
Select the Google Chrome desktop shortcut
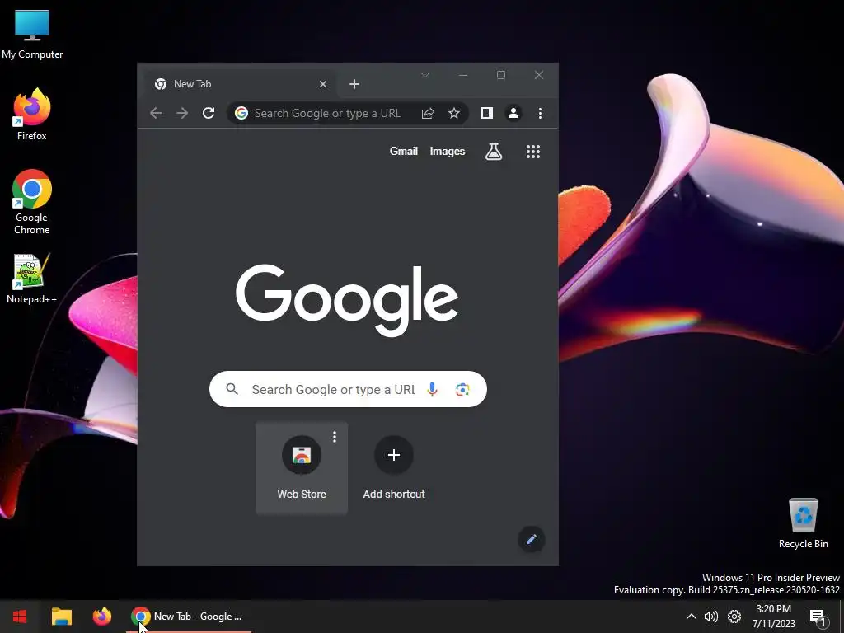[32, 202]
